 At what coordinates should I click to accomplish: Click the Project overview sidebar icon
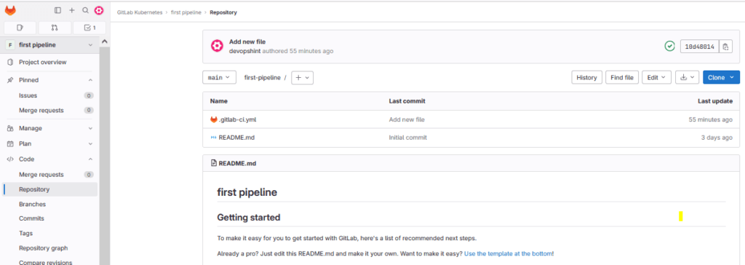pos(10,63)
